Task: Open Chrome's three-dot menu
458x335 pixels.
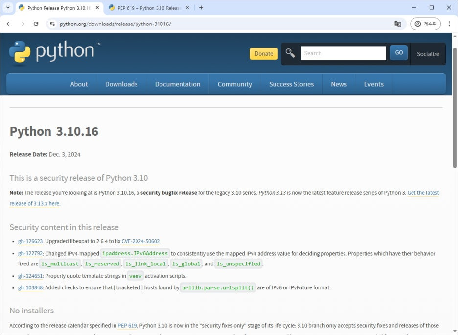Action: 449,24
